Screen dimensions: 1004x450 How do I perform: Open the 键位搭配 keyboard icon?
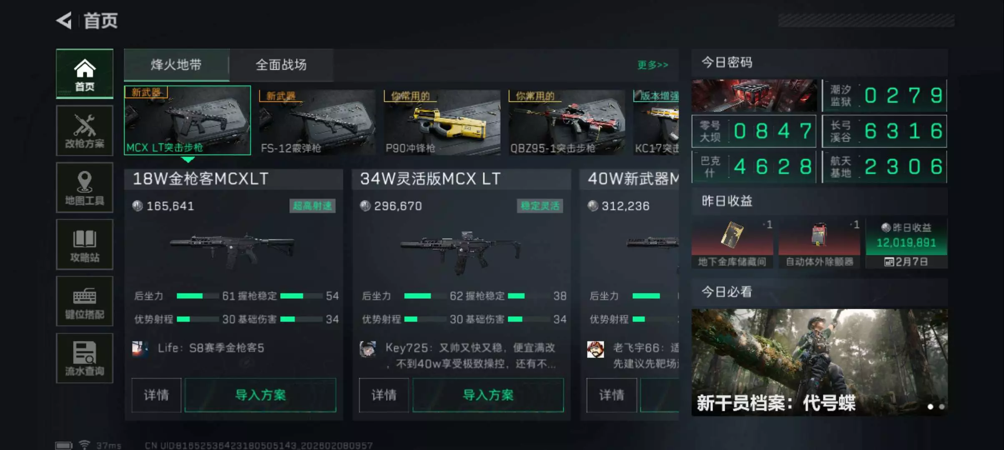(x=85, y=301)
